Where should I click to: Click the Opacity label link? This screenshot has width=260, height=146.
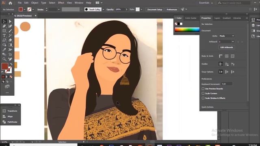110,9
